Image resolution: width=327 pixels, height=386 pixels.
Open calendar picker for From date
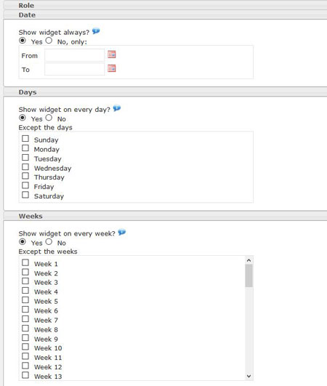[112, 55]
